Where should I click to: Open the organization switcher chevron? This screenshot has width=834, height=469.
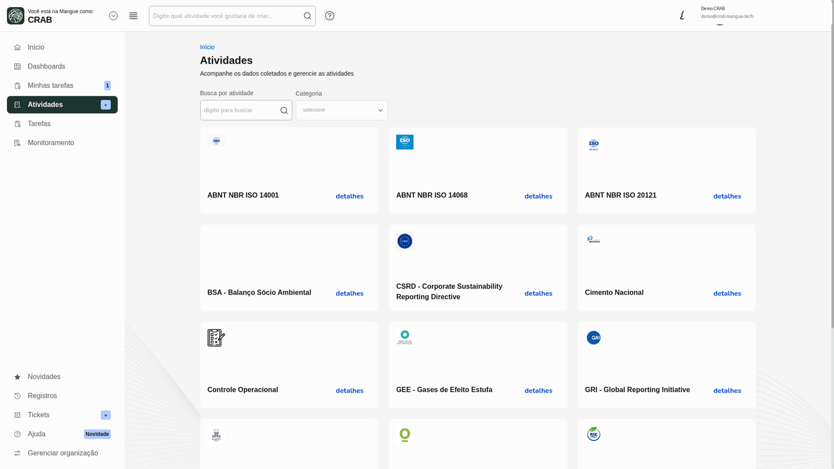pyautogui.click(x=113, y=16)
